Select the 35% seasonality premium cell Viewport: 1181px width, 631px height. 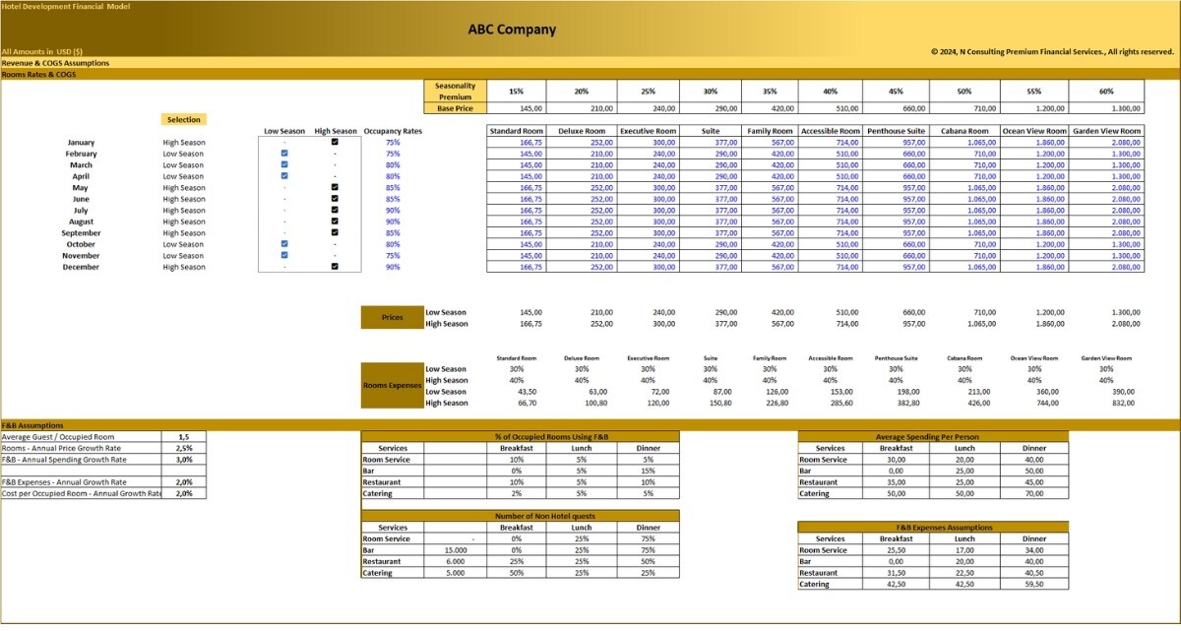[769, 92]
